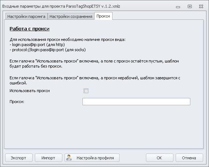Click the Экспорт button

(x=19, y=158)
